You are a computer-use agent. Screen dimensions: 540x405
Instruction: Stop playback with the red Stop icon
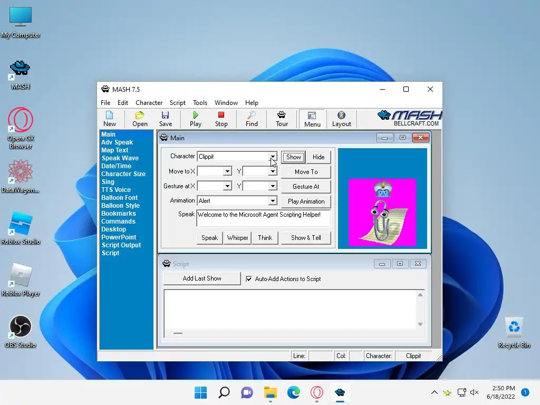(x=221, y=119)
